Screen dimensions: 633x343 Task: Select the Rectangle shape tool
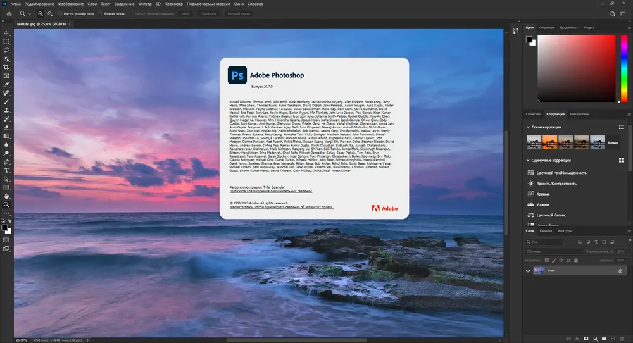6,188
